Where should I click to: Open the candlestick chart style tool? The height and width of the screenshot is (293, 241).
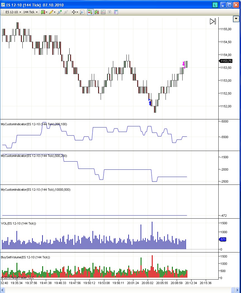[43, 12]
